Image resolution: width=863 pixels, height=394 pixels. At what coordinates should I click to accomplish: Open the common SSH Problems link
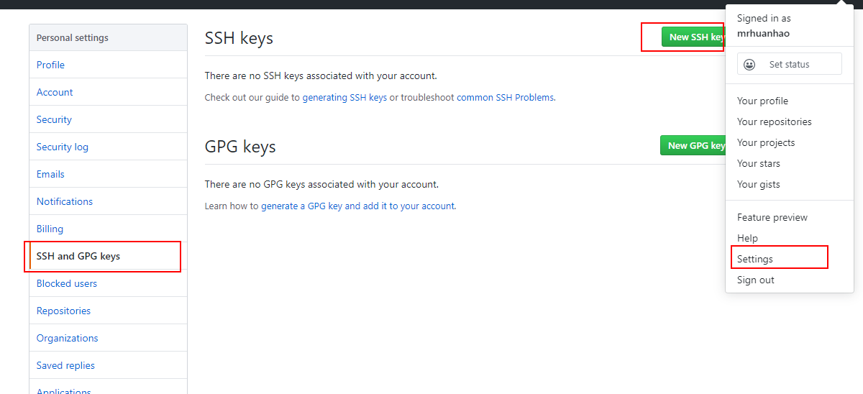(x=506, y=97)
